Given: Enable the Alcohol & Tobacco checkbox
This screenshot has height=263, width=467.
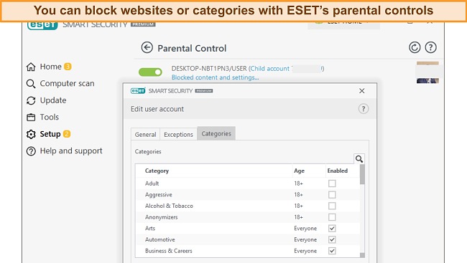Looking at the screenshot, I should point(332,206).
